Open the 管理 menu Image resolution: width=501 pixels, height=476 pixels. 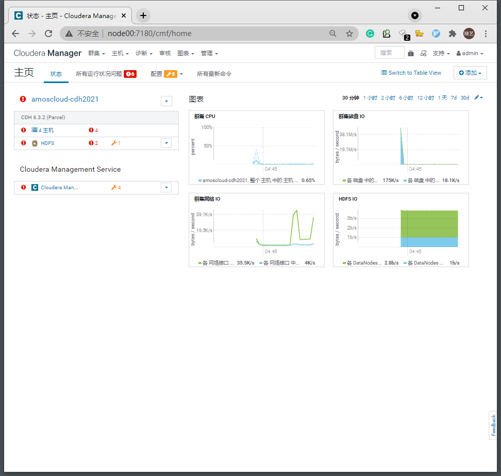click(x=209, y=54)
